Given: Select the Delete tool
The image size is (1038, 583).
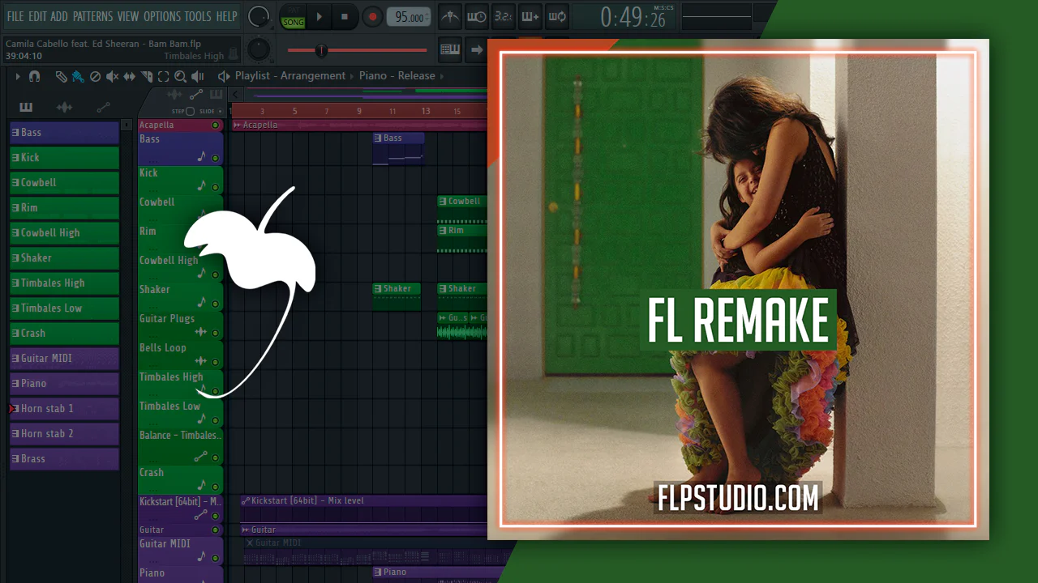Looking at the screenshot, I should [95, 76].
